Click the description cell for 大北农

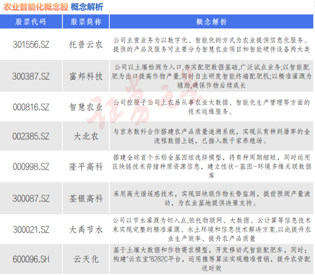pos(211,136)
